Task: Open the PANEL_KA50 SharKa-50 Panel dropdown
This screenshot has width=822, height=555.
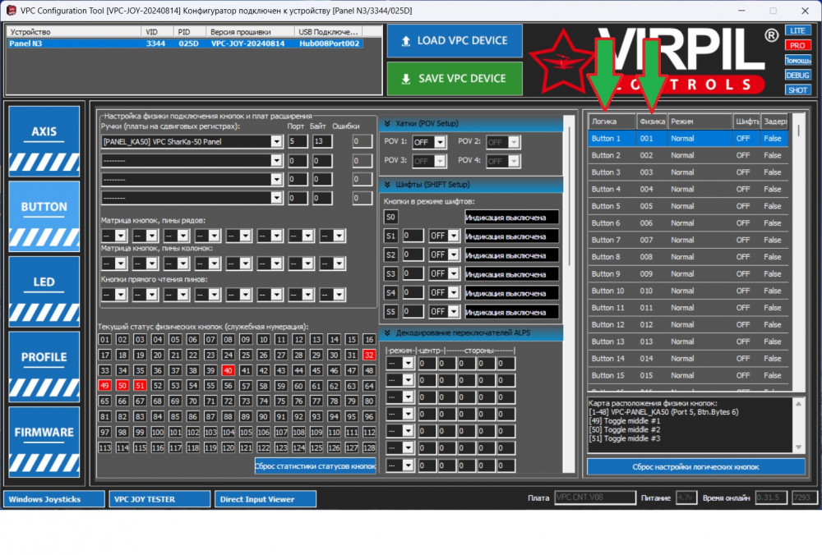Action: 276,141
